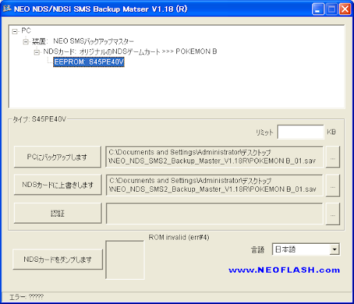The image size is (354, 304).
Task: Select the PC root tree item
Action: (x=26, y=30)
